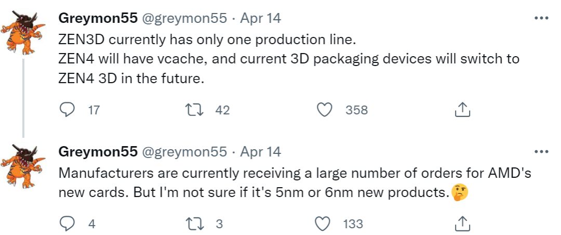Screen dimensions: 561x235
Task: Open Greymon55 display name on ZEN3D tweet
Action: [x=98, y=18]
